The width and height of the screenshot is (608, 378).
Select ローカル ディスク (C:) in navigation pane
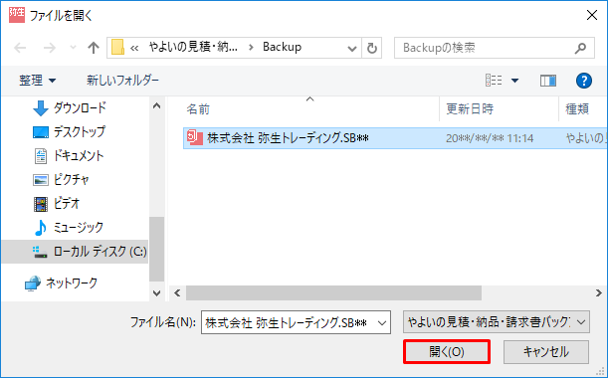(75, 252)
